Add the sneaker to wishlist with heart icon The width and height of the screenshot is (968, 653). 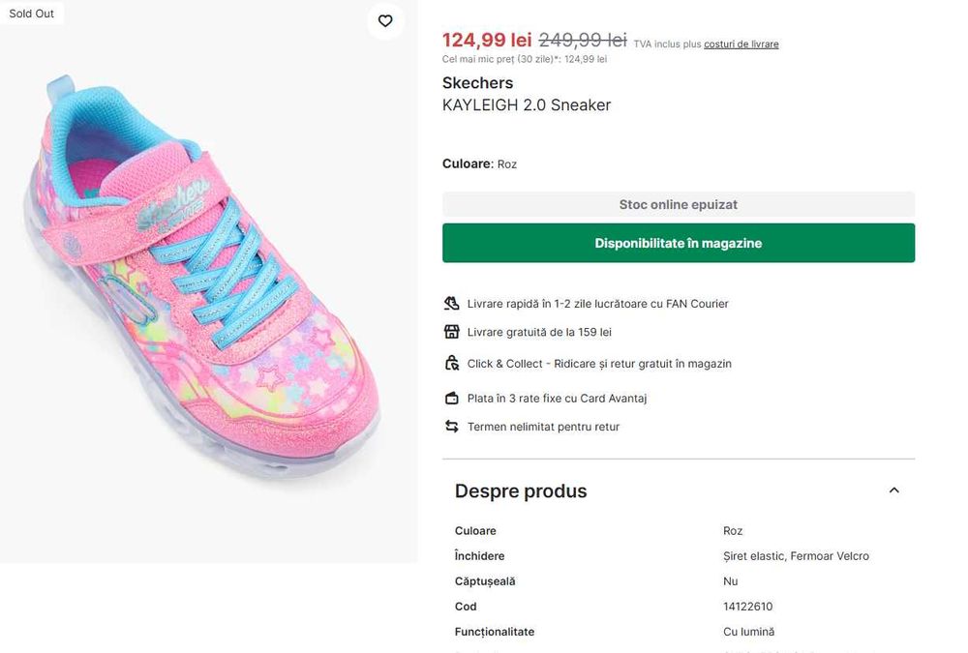coord(385,21)
